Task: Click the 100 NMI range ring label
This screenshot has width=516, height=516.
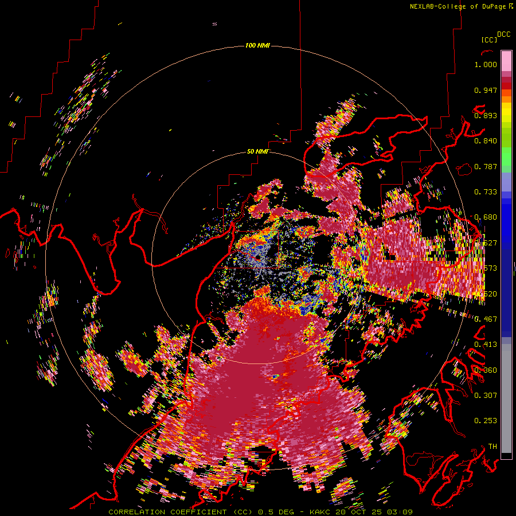Action: [x=257, y=45]
